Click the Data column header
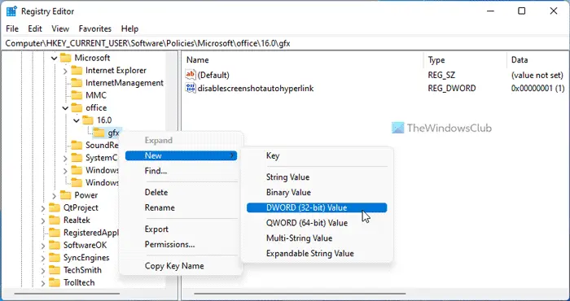Screen dimensions: 570x301 tap(538, 60)
